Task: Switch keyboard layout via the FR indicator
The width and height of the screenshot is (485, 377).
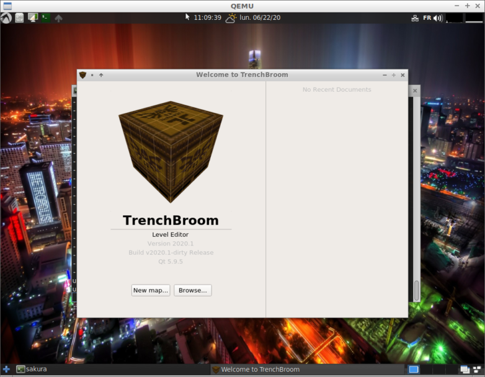Action: (427, 18)
